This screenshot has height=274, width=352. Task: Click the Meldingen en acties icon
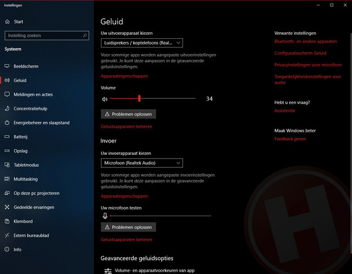[7, 94]
